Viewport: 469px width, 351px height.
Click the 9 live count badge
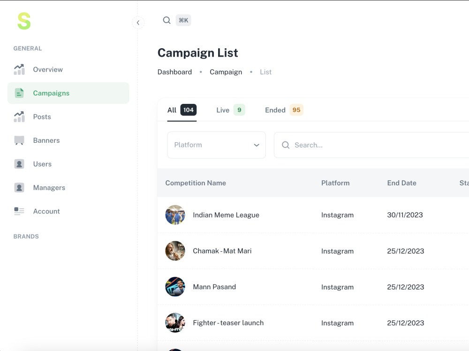coord(239,110)
